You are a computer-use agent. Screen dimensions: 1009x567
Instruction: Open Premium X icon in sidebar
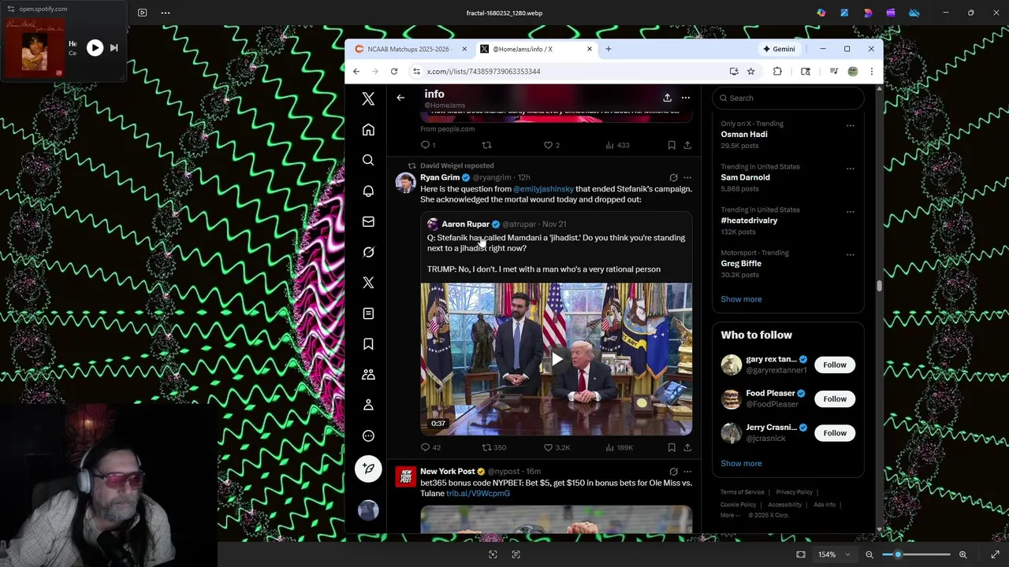pos(368,283)
